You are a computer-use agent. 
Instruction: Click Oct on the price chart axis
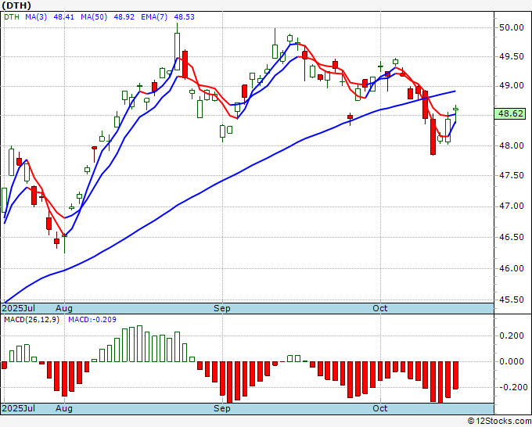(x=380, y=308)
